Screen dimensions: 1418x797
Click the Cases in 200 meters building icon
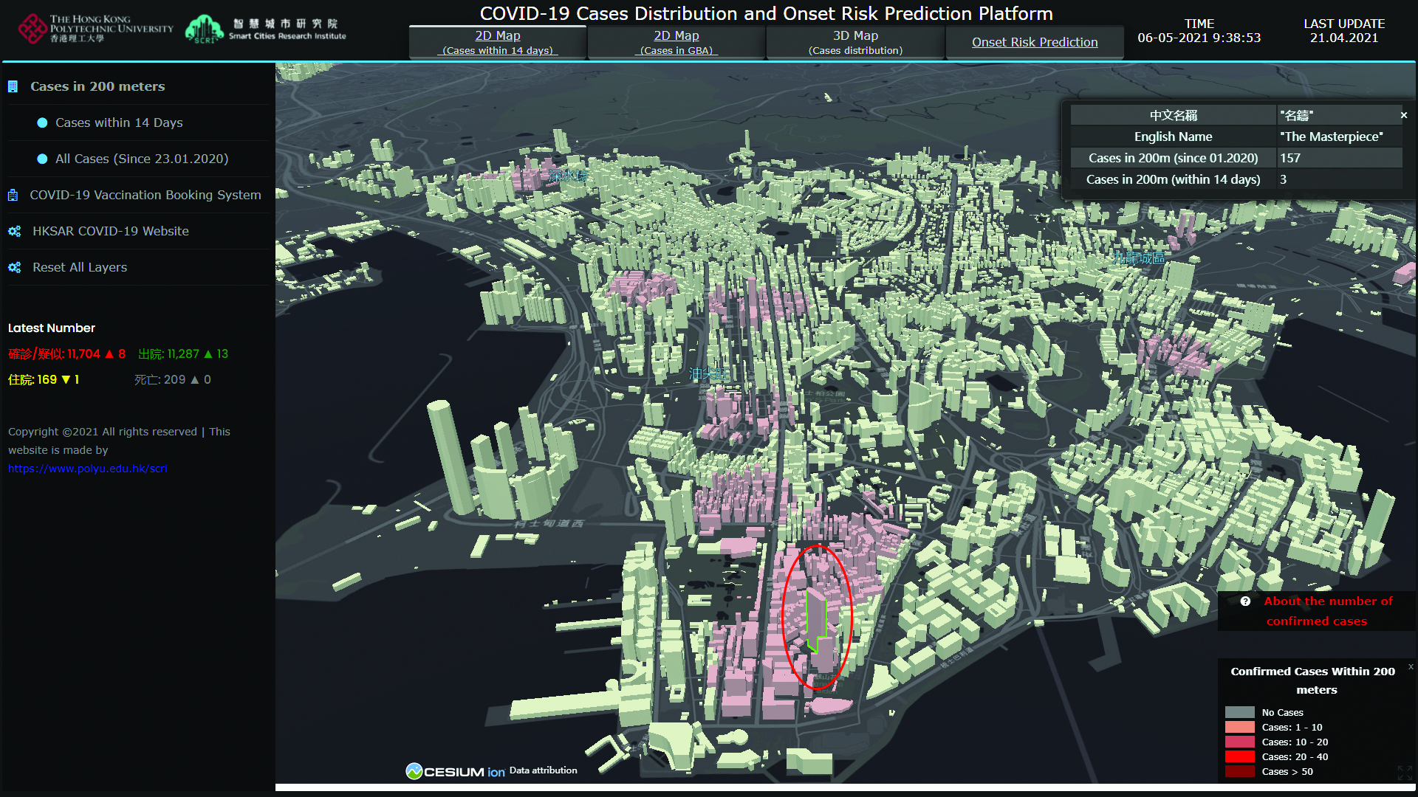coord(13,86)
